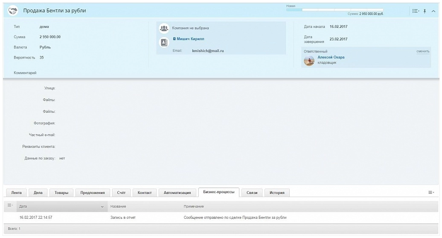Open the grid settings icon beside Дата column
The height and width of the screenshot is (238, 442).
click(x=10, y=206)
